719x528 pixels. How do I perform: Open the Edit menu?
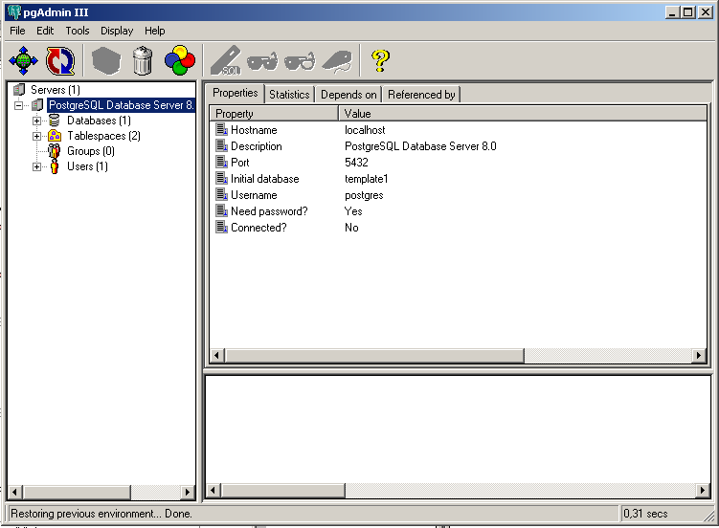point(45,31)
